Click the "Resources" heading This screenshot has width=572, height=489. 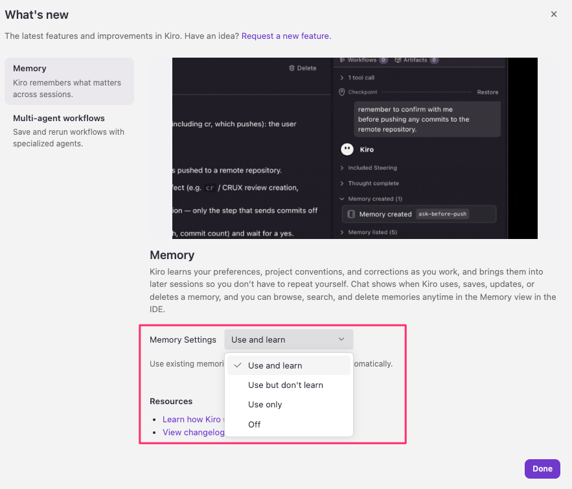point(171,401)
